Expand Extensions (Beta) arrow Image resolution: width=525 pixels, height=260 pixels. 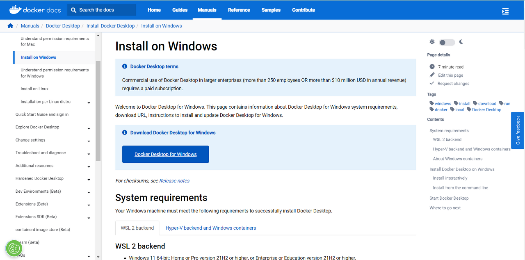pos(89,205)
